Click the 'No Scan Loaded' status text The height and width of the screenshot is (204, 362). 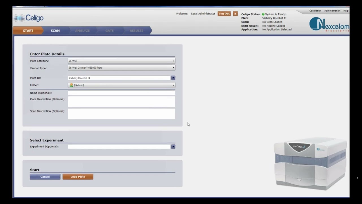click(272, 22)
